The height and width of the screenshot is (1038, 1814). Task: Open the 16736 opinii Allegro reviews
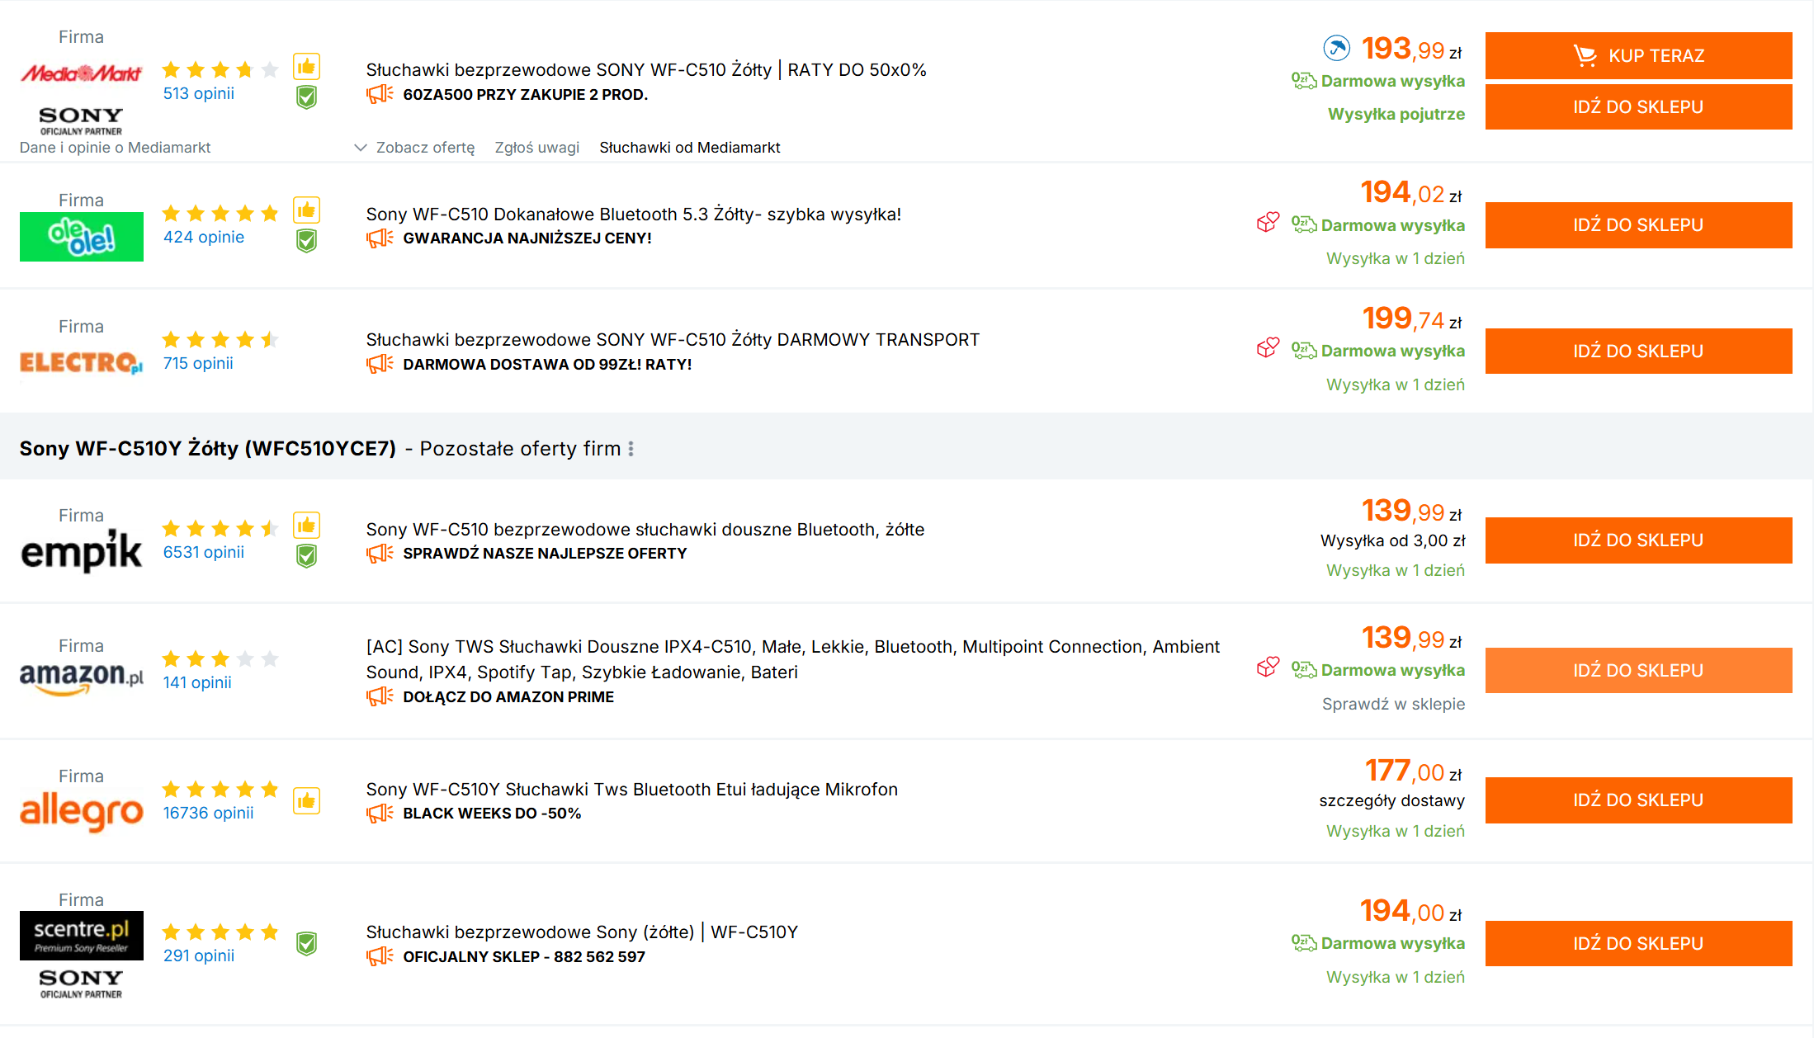[208, 813]
